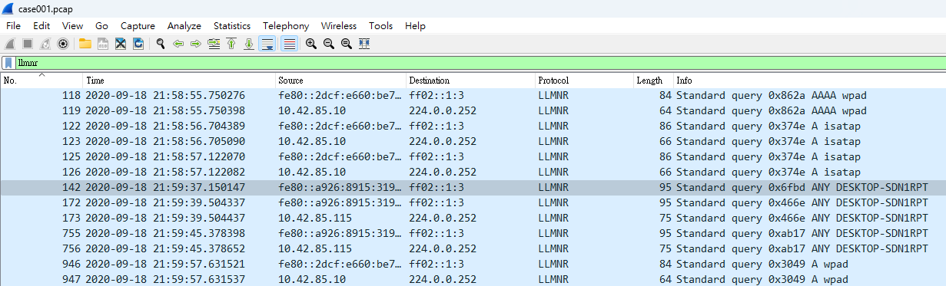Click the Go to specified packet icon
Viewport: 946px width, 286px height.
[214, 44]
